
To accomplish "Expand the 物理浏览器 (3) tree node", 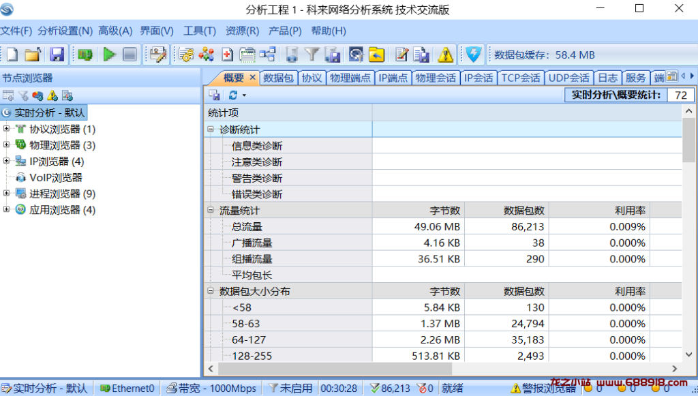I will 6,144.
